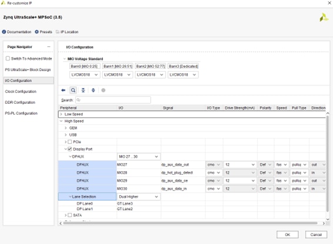Open MIO28 I/O Type dropdown
The image size is (333, 244).
coord(214,172)
